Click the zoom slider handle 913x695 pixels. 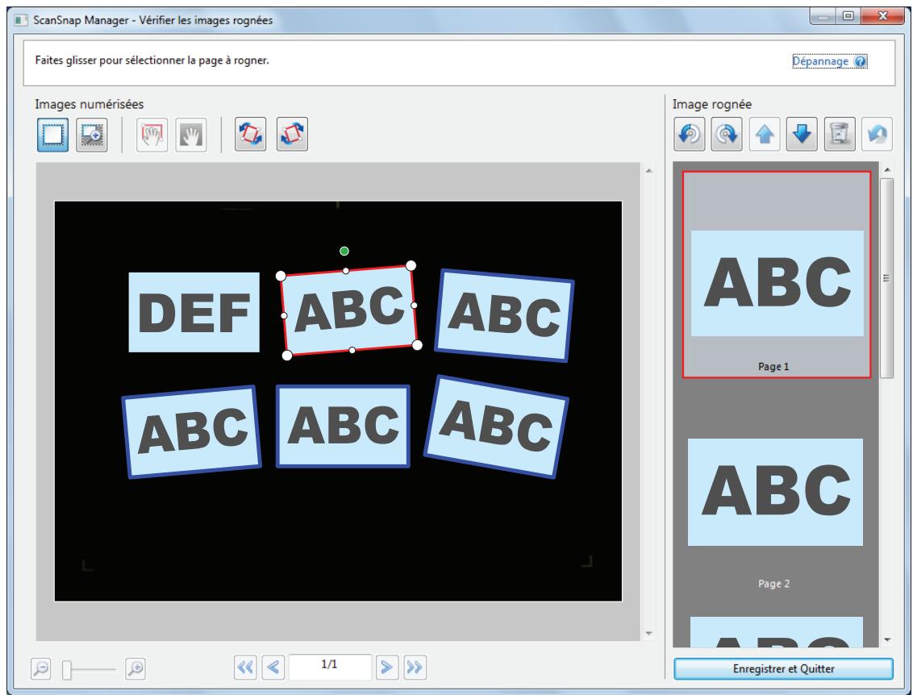pos(67,669)
